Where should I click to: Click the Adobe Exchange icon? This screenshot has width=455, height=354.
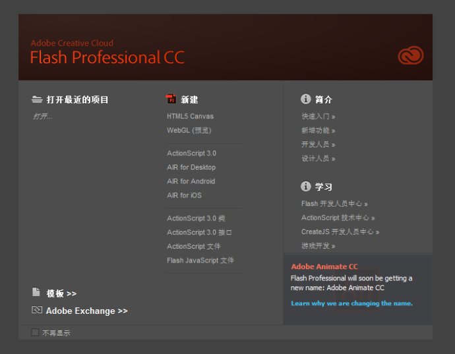(37, 310)
